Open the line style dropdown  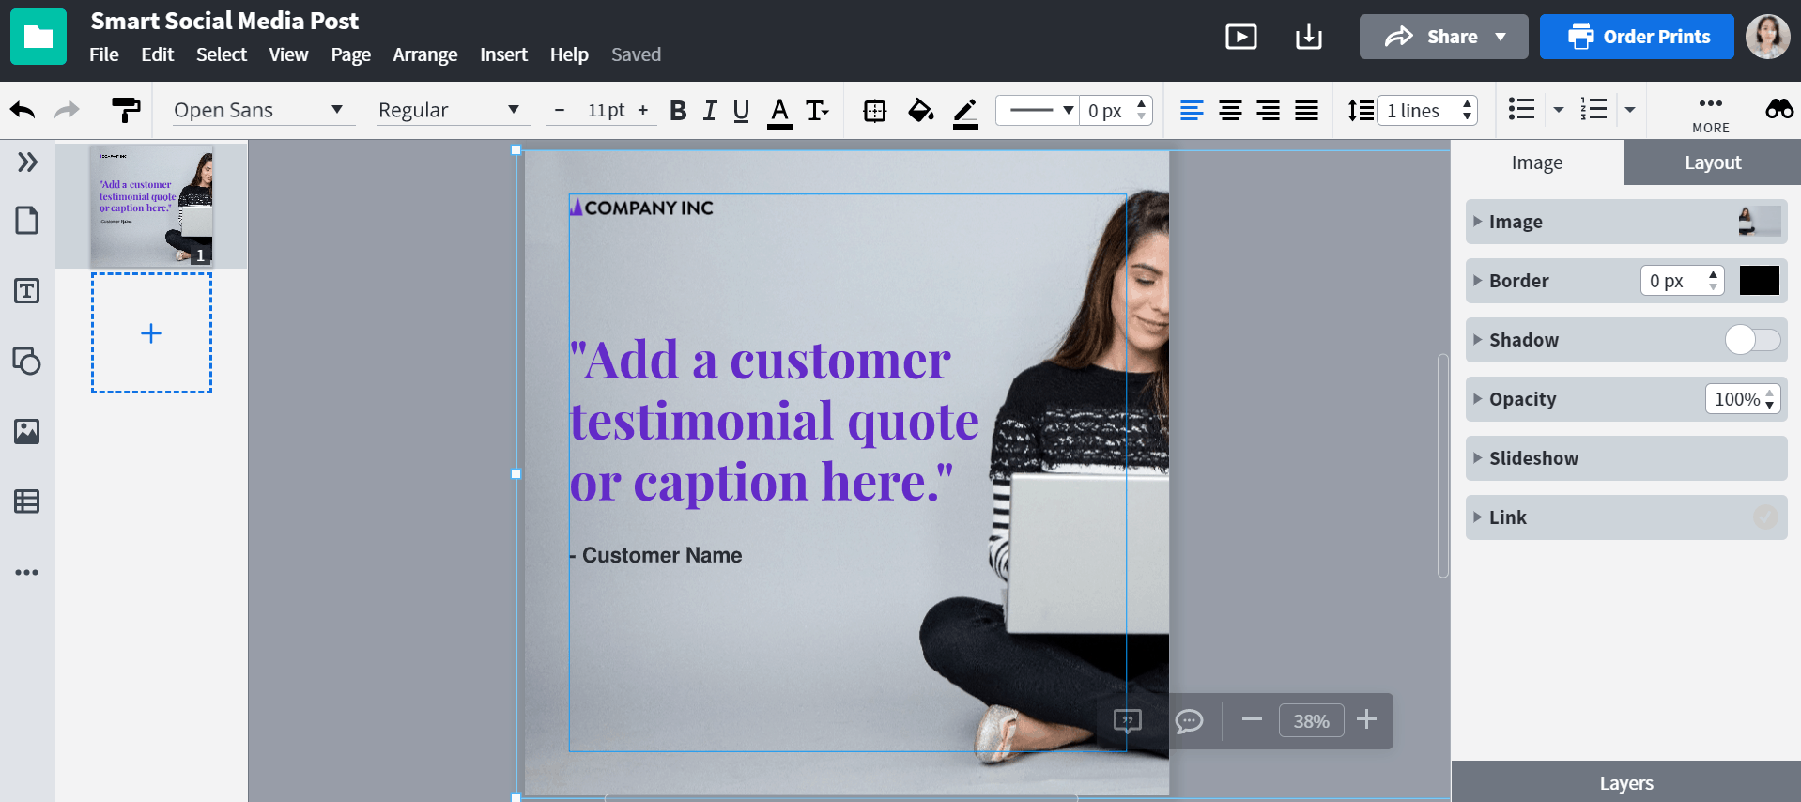[1038, 111]
